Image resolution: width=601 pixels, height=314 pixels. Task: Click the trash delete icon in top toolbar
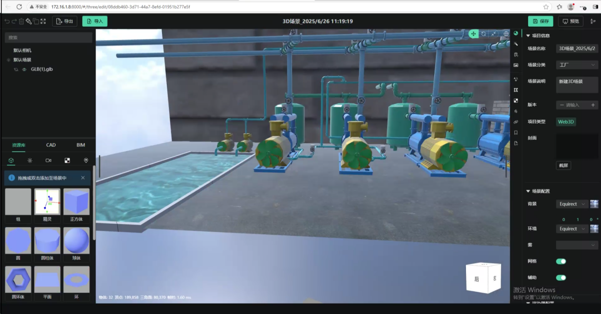21,21
